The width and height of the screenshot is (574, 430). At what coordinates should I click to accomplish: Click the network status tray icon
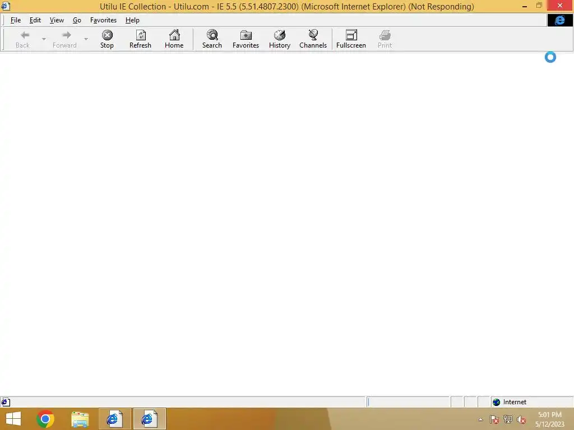pyautogui.click(x=508, y=419)
